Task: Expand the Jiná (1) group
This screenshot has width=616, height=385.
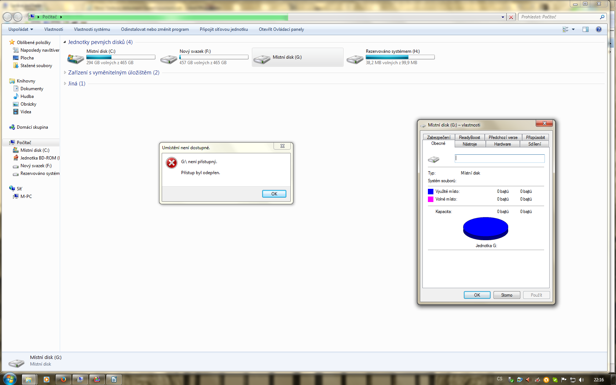Action: point(65,84)
